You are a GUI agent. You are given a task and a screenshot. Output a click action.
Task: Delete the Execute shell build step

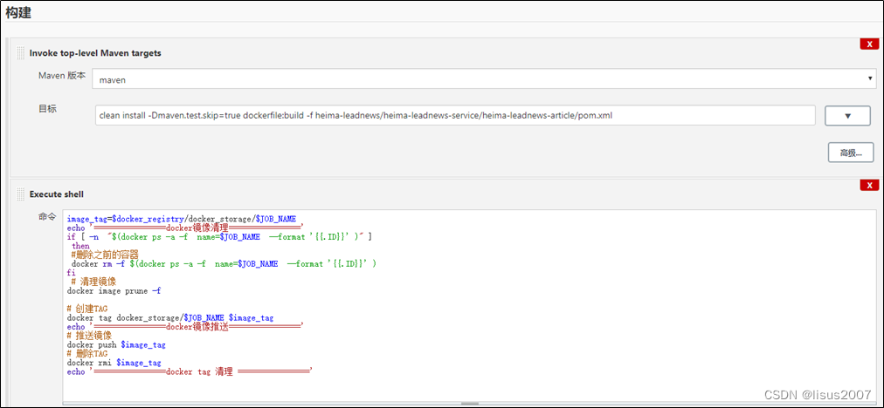tap(869, 185)
